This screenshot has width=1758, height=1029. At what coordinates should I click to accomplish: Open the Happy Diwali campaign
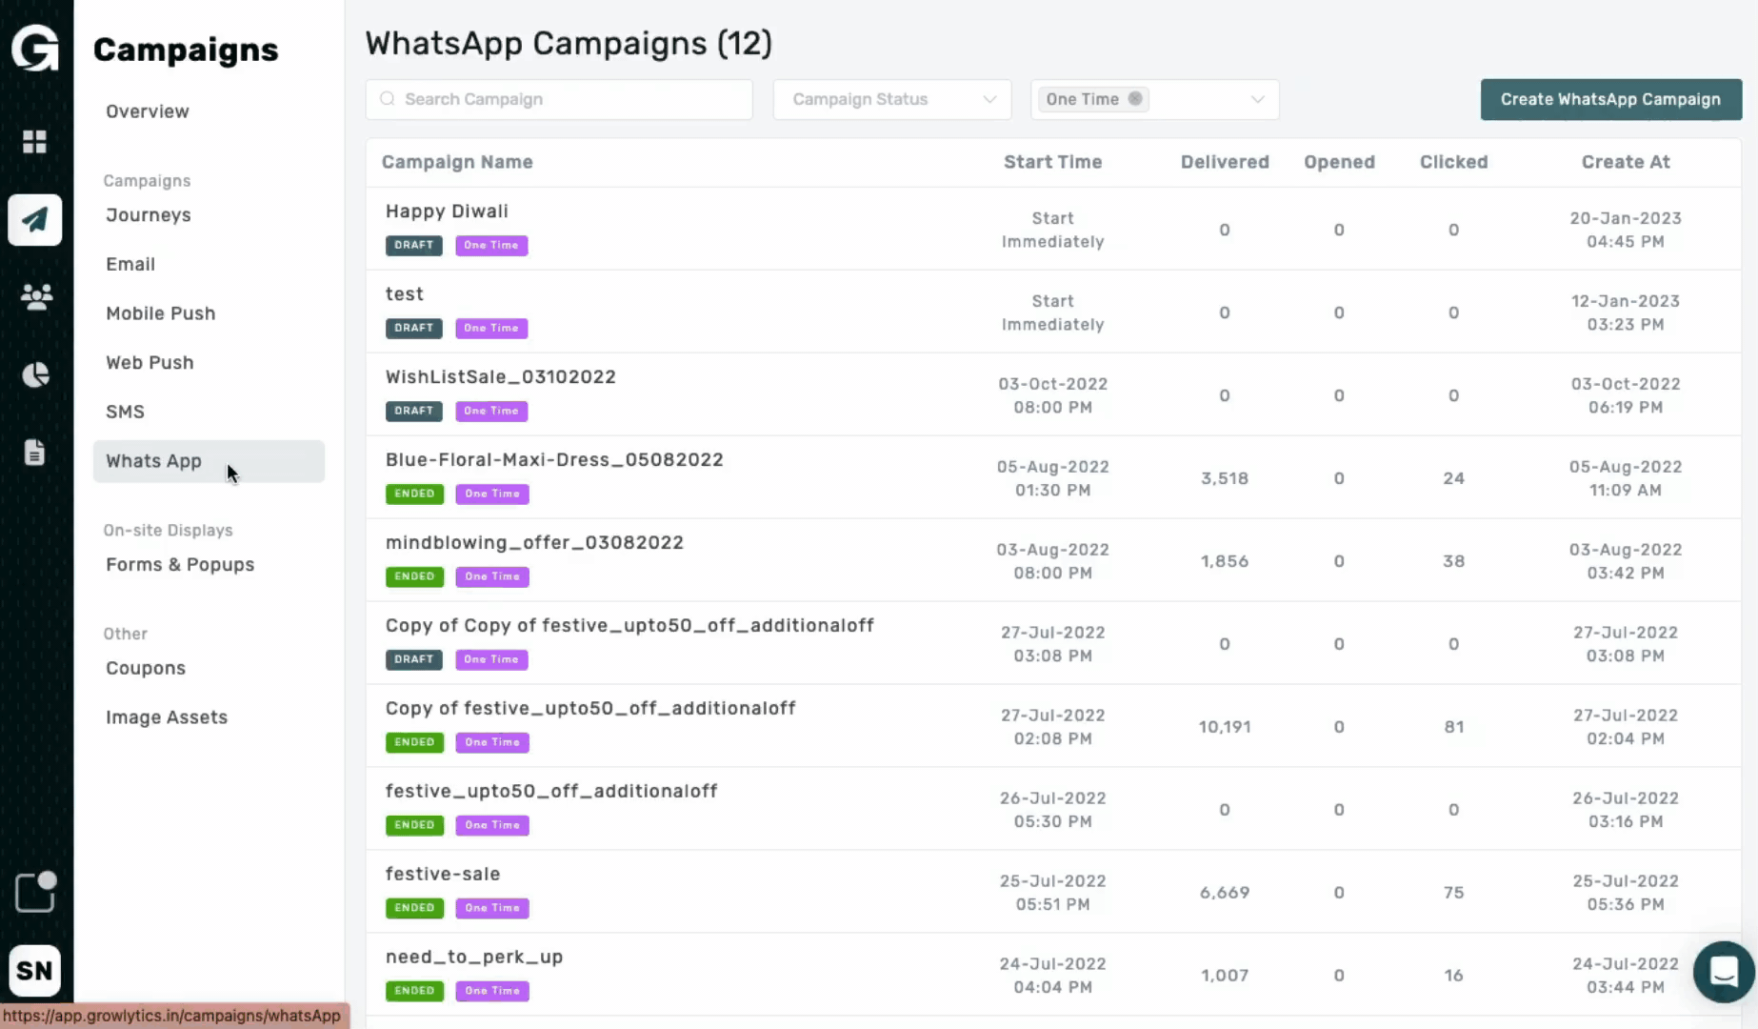click(447, 212)
